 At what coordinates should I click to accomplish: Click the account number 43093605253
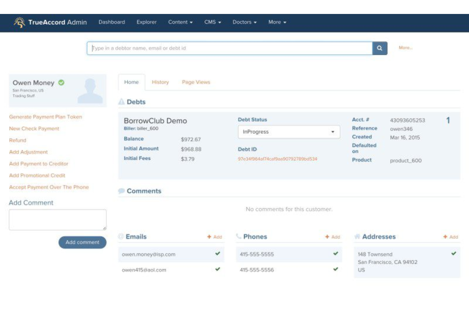[408, 120]
